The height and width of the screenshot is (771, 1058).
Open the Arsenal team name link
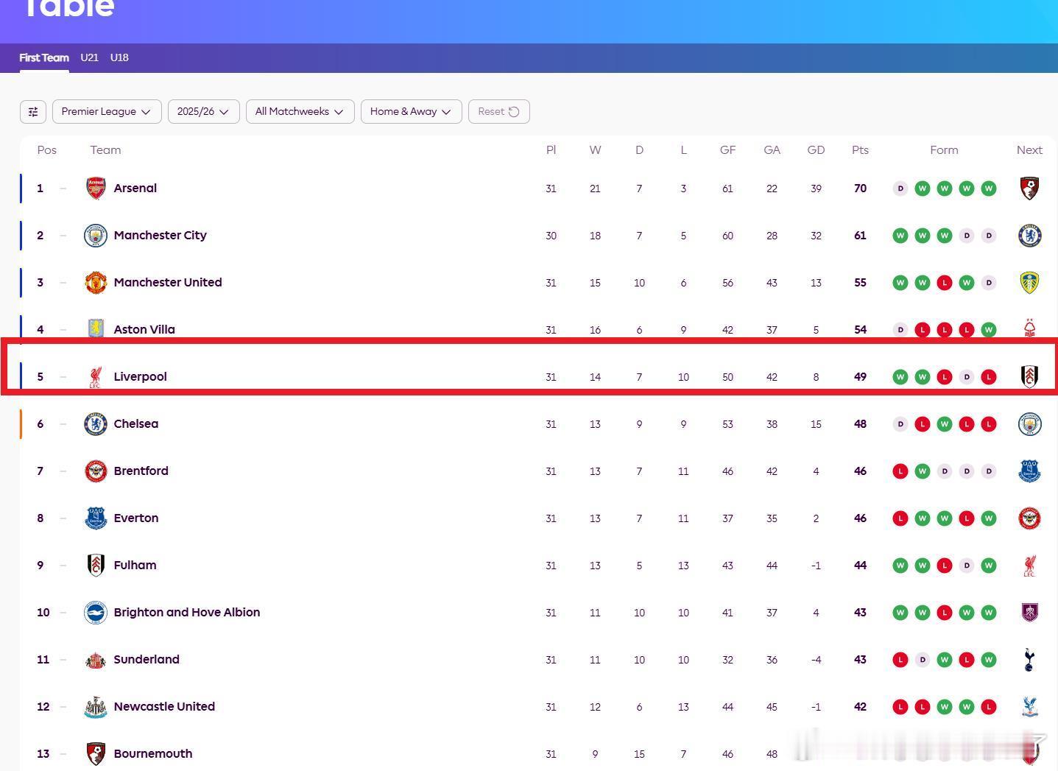point(135,189)
